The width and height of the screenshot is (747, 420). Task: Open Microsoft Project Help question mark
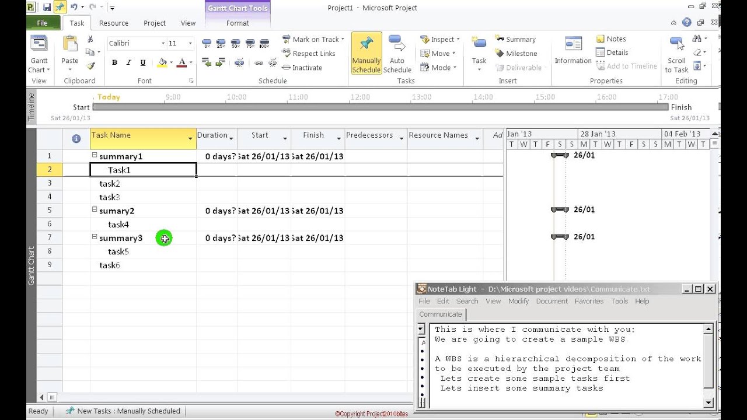tap(686, 23)
